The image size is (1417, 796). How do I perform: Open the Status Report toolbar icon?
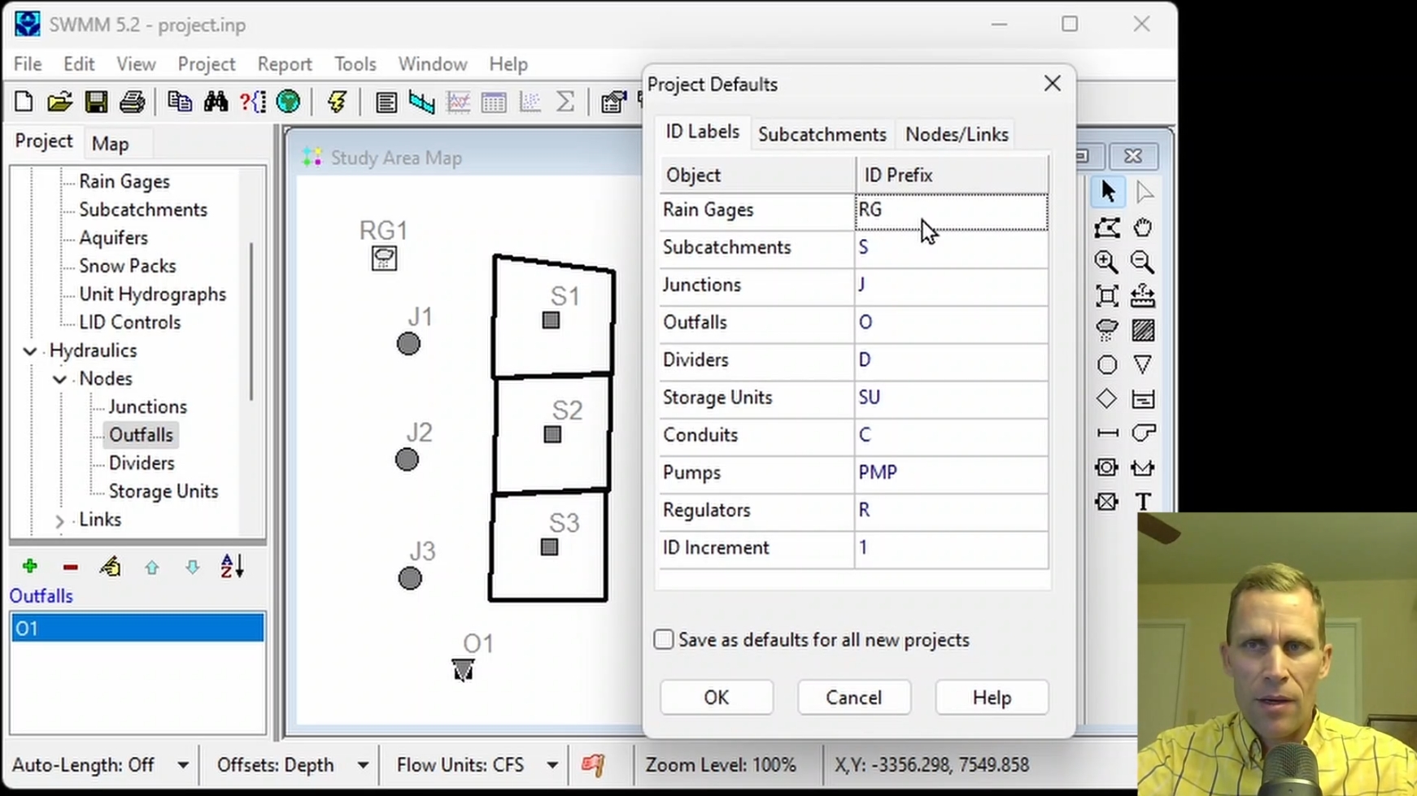(x=386, y=102)
